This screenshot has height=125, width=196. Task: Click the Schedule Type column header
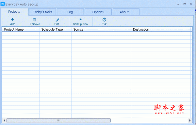(55, 29)
